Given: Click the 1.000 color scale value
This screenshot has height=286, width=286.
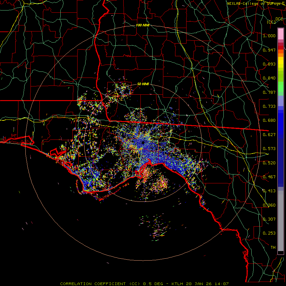Looking at the screenshot, I should click(x=269, y=36).
